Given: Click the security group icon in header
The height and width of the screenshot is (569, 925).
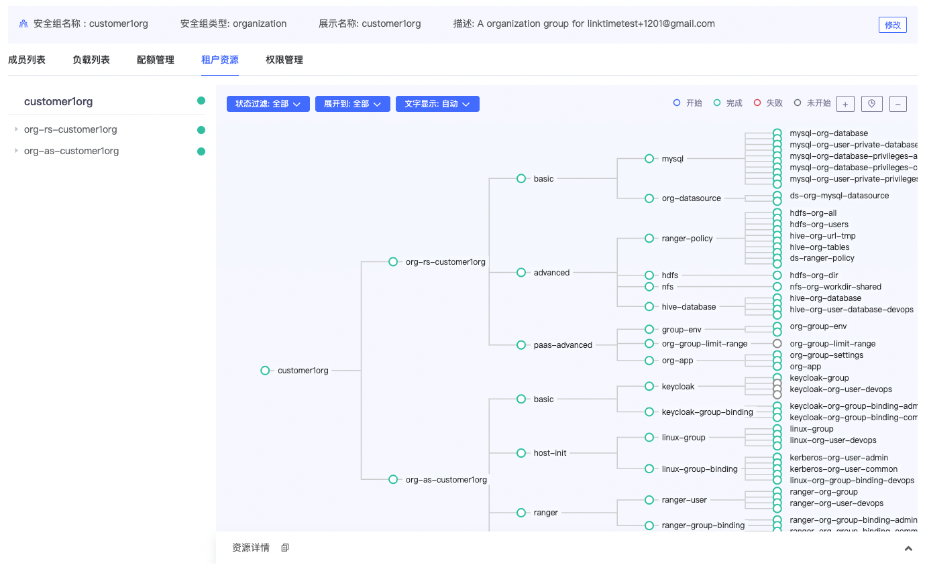Looking at the screenshot, I should click(x=23, y=23).
